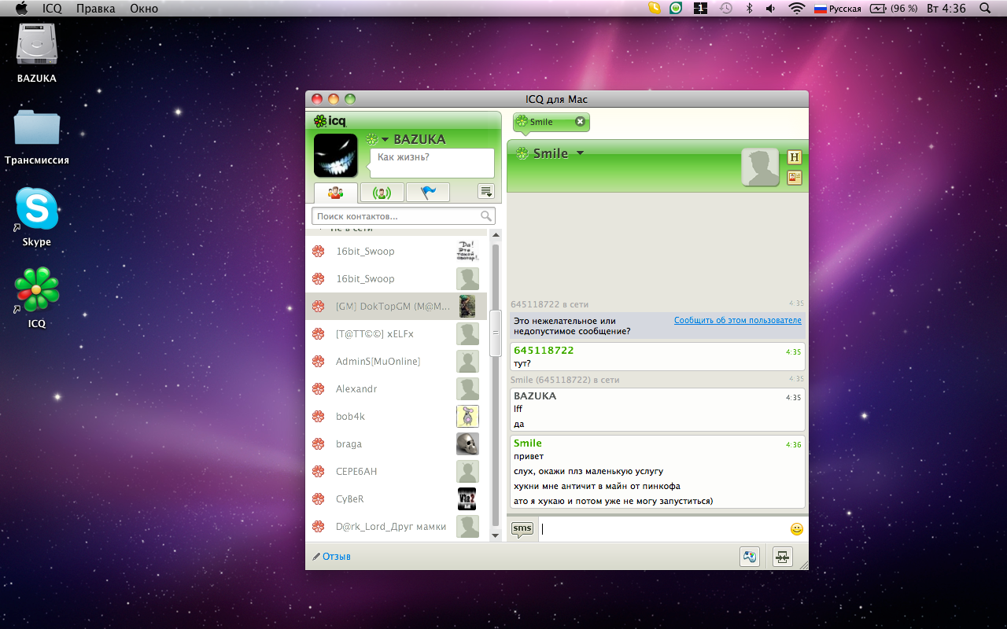Select CyBeR contact
1007x629 pixels.
397,498
